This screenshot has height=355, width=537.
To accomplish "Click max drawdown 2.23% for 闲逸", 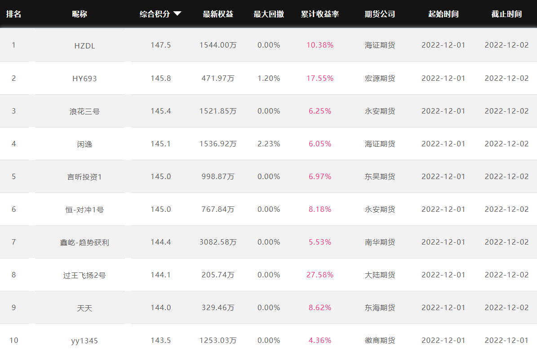I will pyautogui.click(x=269, y=144).
